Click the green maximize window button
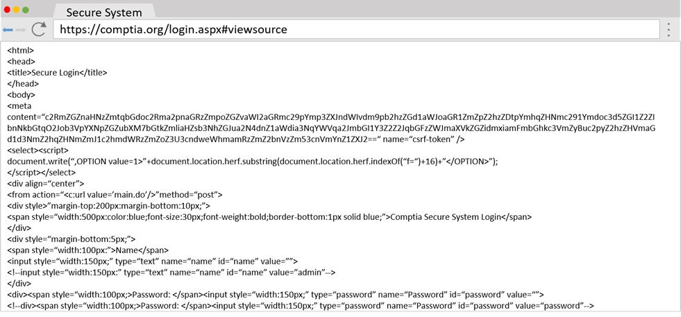 point(26,10)
